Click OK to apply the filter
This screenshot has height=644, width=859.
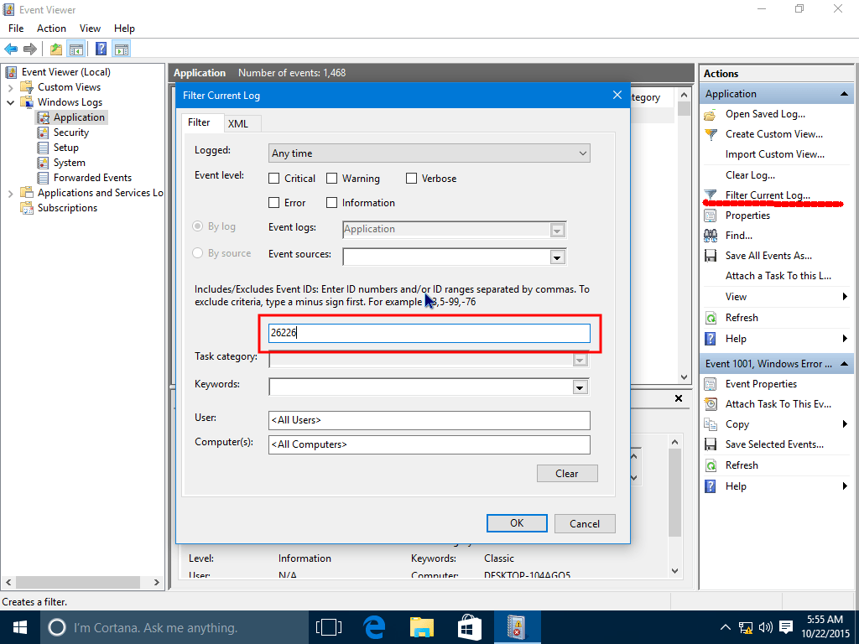click(516, 523)
